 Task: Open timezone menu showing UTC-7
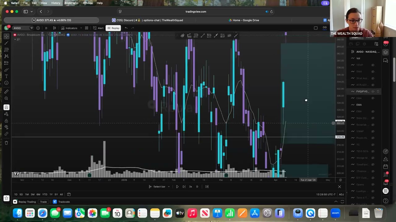(326, 195)
